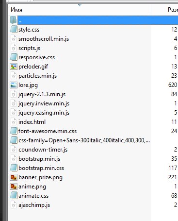
Task: Select the file name jquery-2.1.3.min.js
Action: point(42,94)
